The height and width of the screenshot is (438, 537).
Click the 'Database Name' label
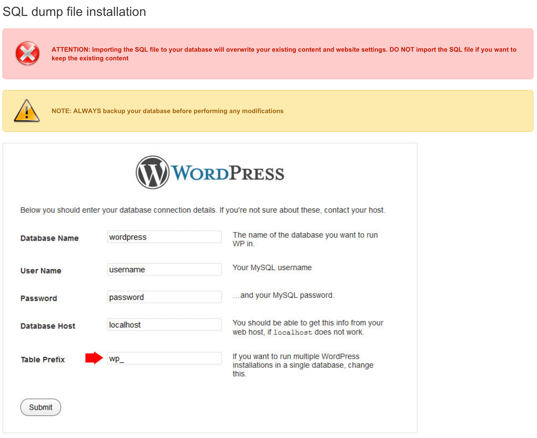pos(49,238)
